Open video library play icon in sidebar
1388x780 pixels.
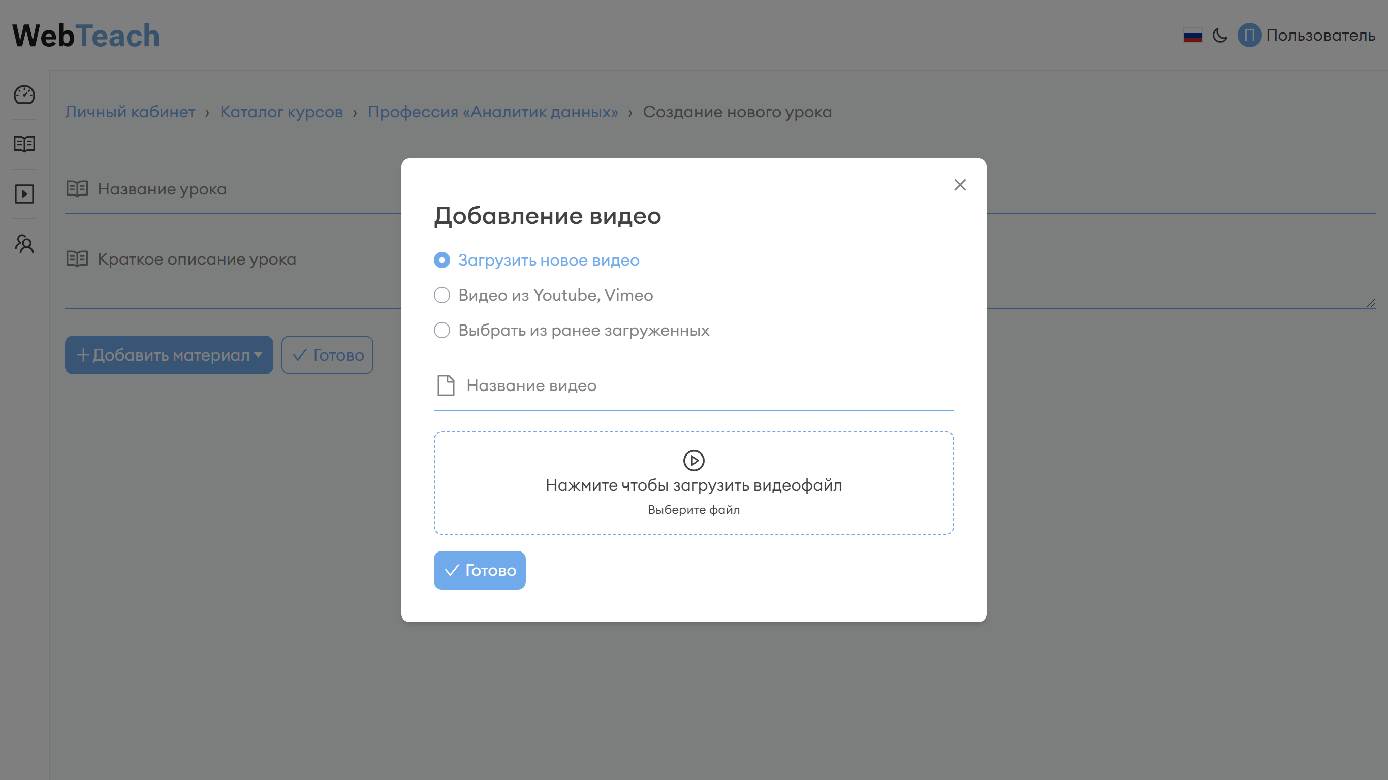pos(24,194)
